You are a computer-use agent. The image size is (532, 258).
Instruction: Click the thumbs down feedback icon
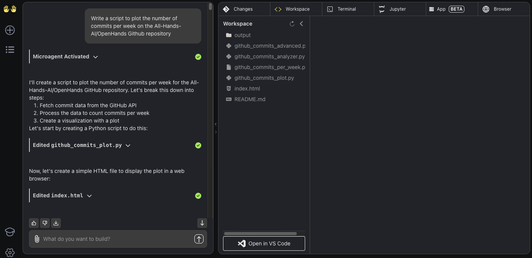[45, 223]
